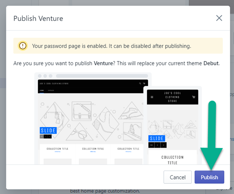Viewport: 234px width, 194px height.
Task: Click the mobile preview store title header
Action: point(172,97)
